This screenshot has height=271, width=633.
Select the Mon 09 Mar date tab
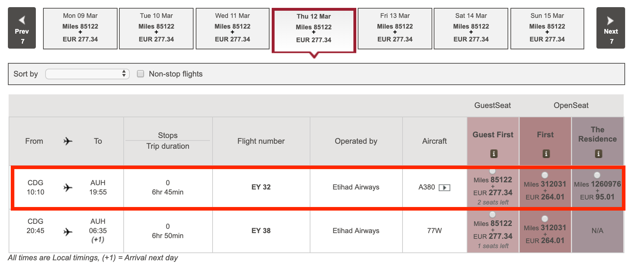click(80, 28)
